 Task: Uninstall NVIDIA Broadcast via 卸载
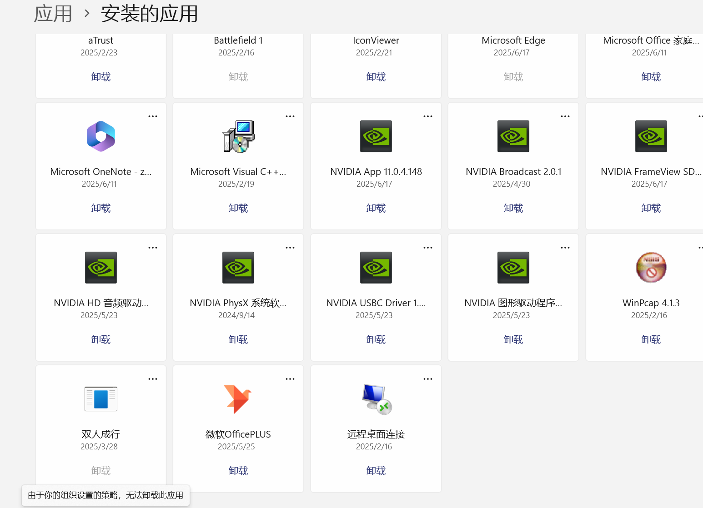pos(513,208)
